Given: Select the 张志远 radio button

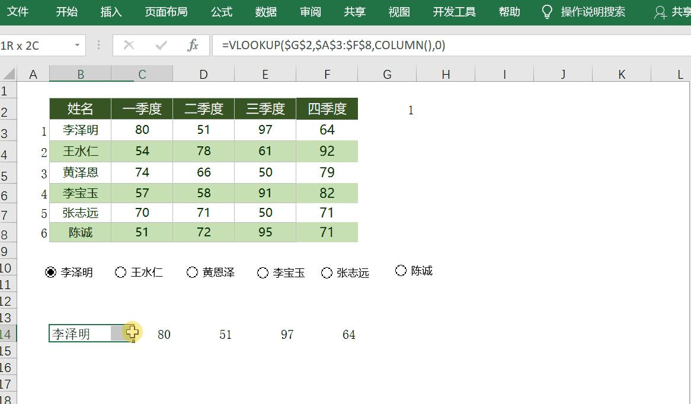Looking at the screenshot, I should coord(327,272).
